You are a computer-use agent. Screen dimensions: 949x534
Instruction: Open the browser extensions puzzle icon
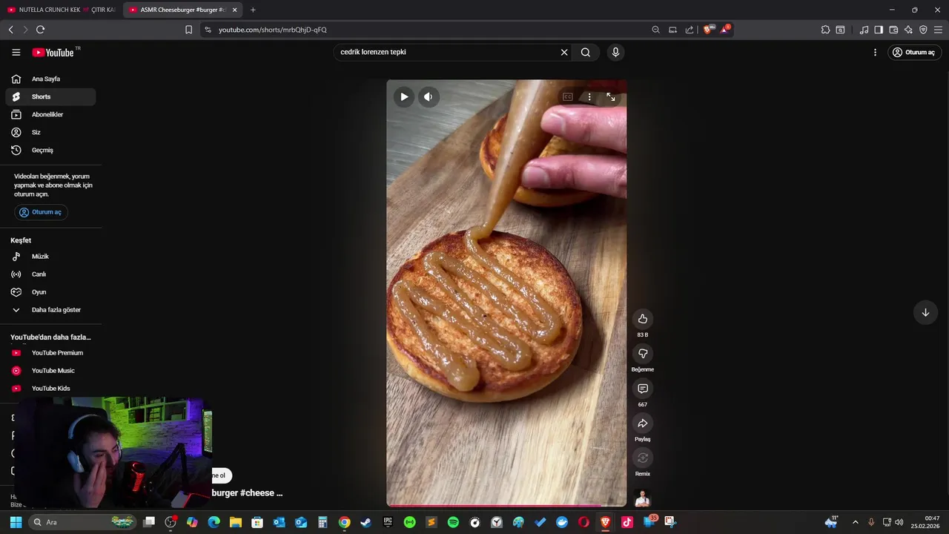tap(825, 30)
